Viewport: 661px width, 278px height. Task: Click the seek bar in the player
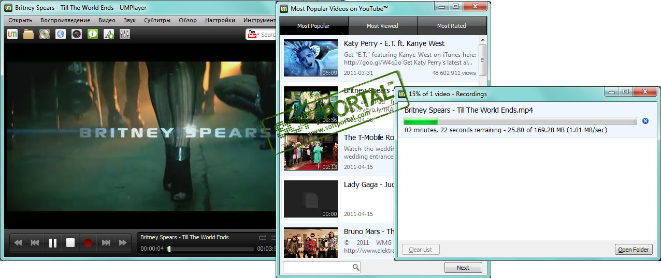pos(210,249)
